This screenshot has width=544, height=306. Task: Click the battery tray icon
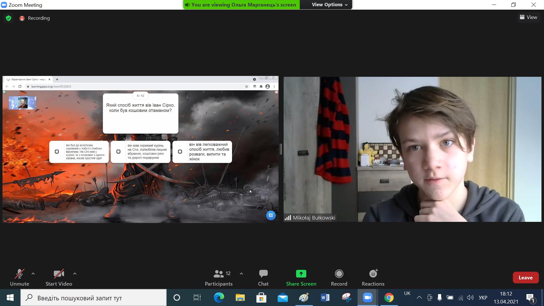(x=450, y=297)
